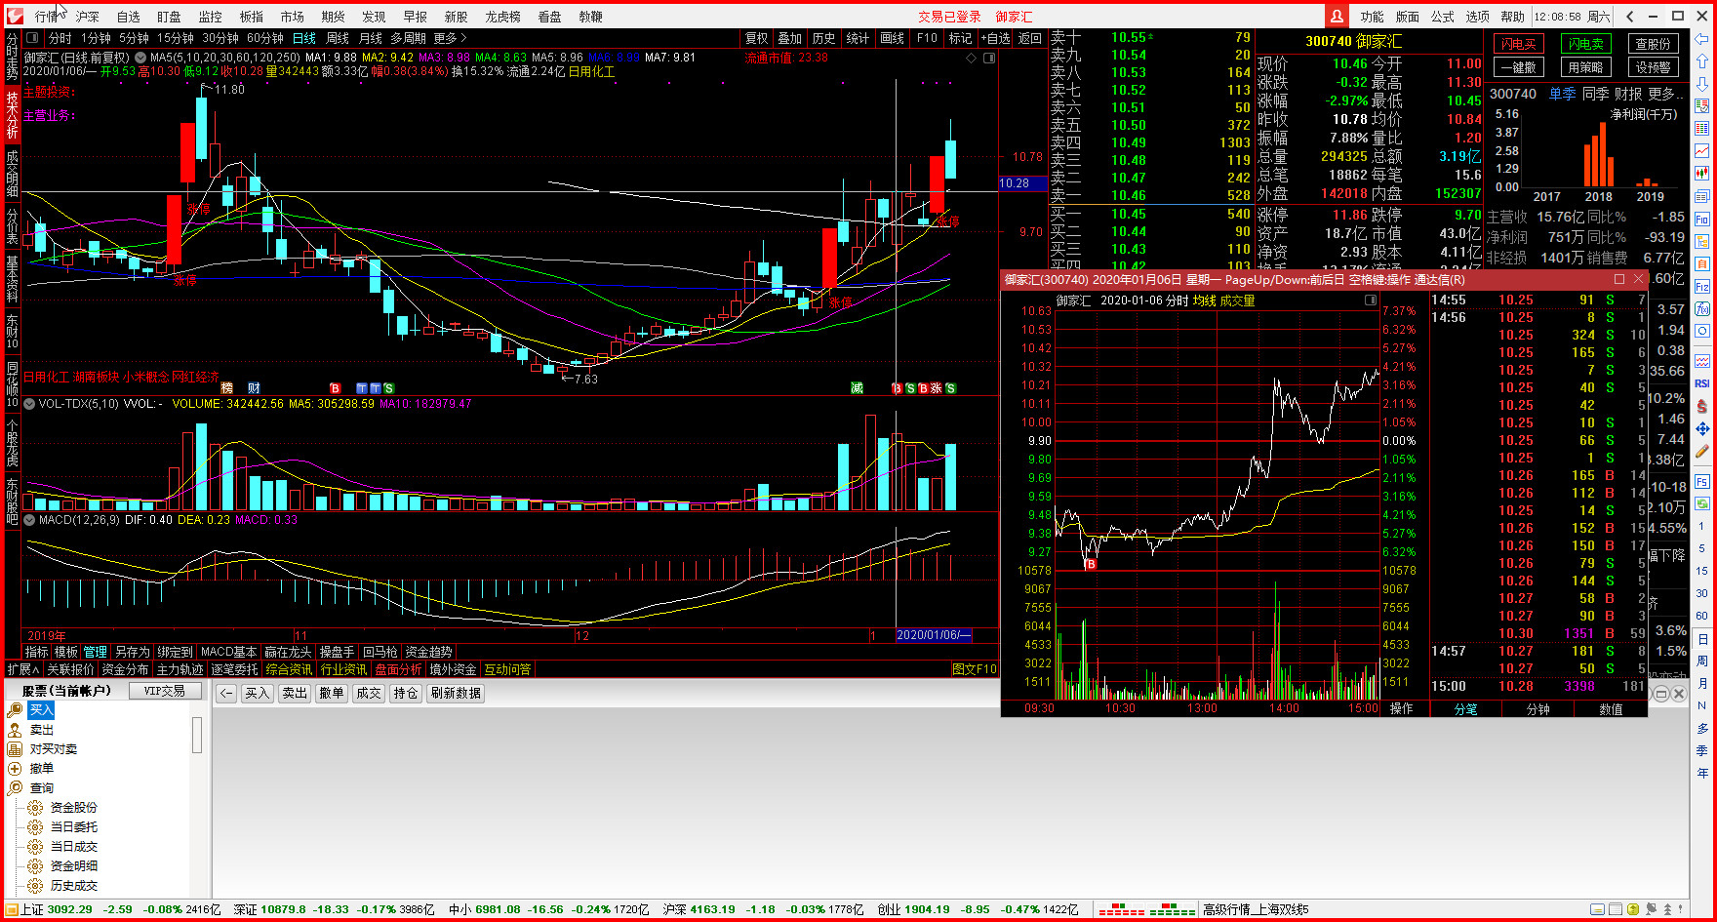Click the colorful grid table icon in sidebar

coord(1702,129)
